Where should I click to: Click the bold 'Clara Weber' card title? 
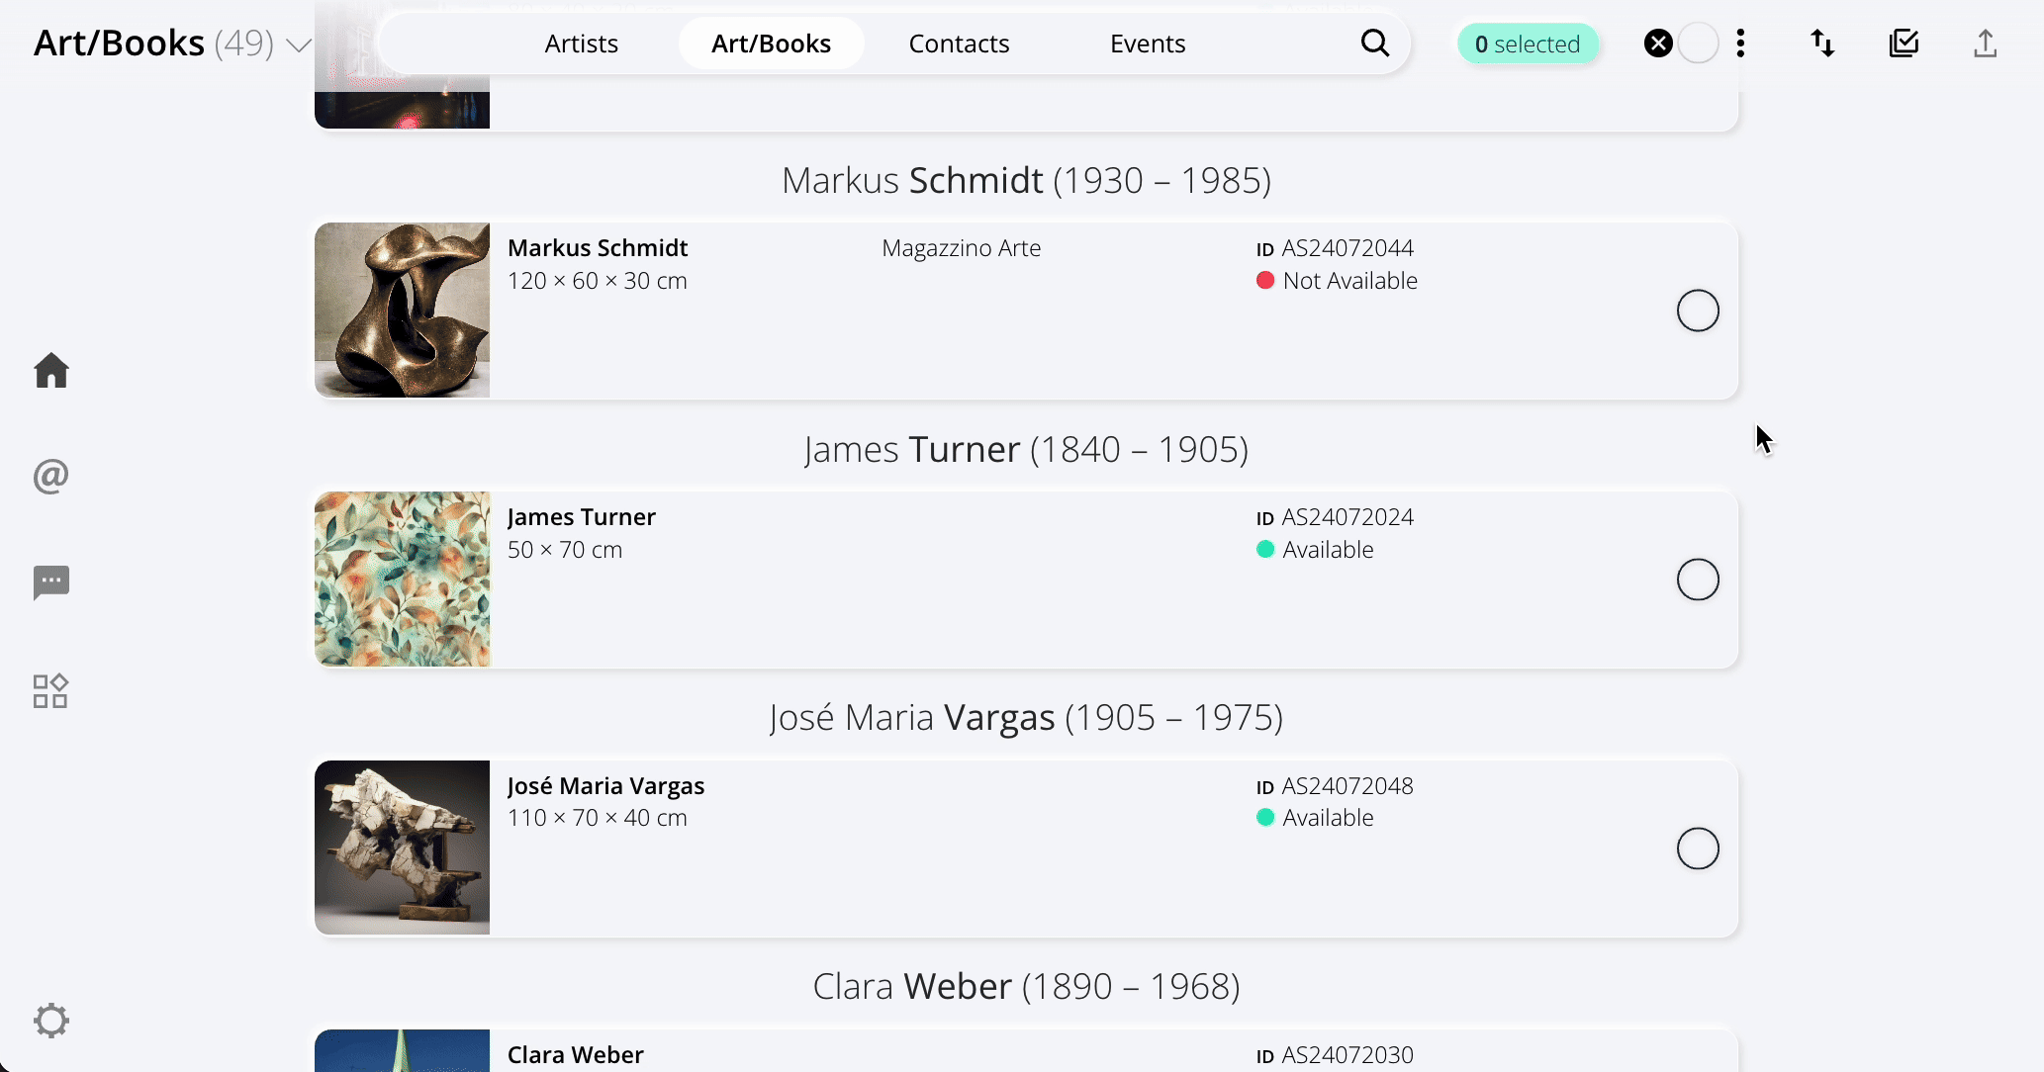point(576,1055)
